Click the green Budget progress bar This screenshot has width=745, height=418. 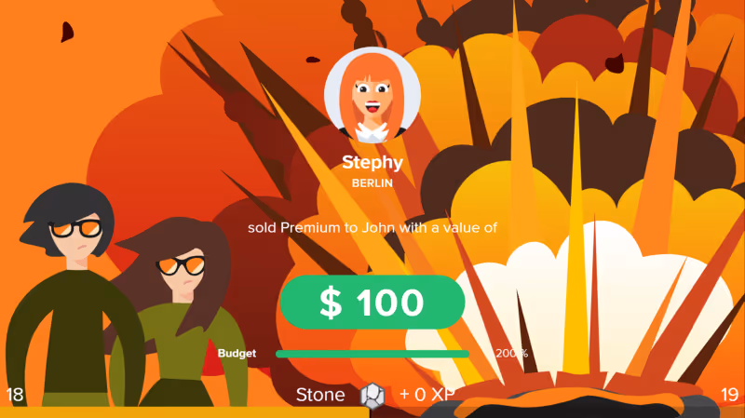point(372,354)
